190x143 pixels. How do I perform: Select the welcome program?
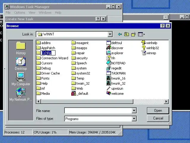click(x=115, y=94)
